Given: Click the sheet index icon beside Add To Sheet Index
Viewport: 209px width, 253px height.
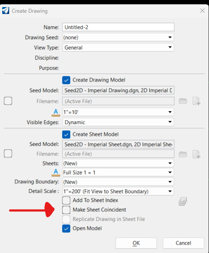Looking at the screenshot, I should (x=183, y=201).
